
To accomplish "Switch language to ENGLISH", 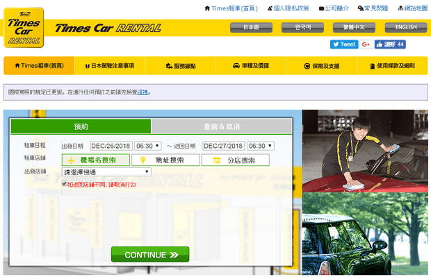I will tap(406, 27).
